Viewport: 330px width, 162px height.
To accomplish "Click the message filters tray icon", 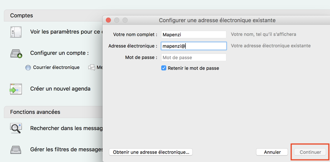I will click(16, 150).
